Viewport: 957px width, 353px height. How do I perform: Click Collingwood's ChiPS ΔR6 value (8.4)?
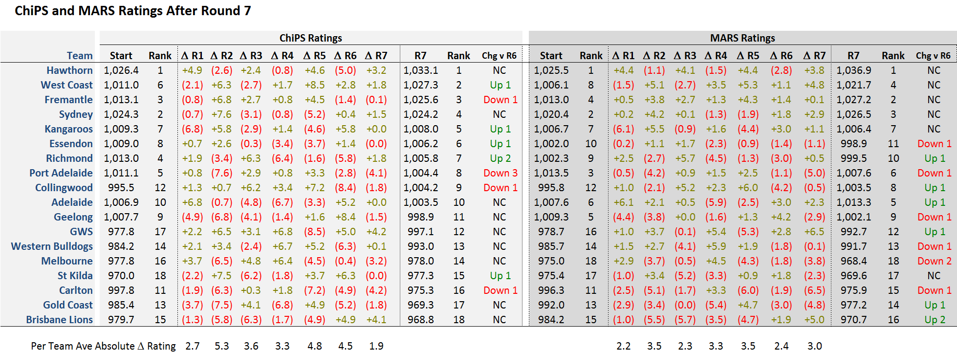pos(346,188)
